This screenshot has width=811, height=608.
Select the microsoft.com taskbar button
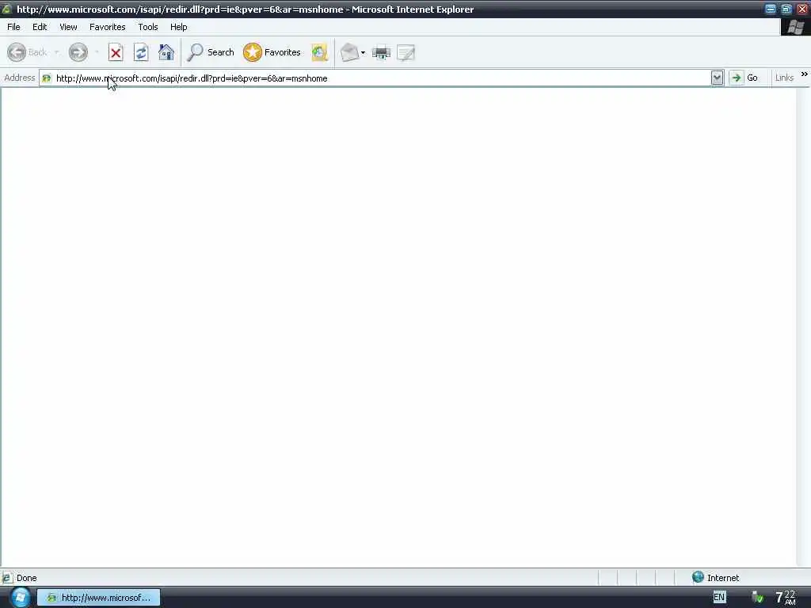[x=99, y=598]
